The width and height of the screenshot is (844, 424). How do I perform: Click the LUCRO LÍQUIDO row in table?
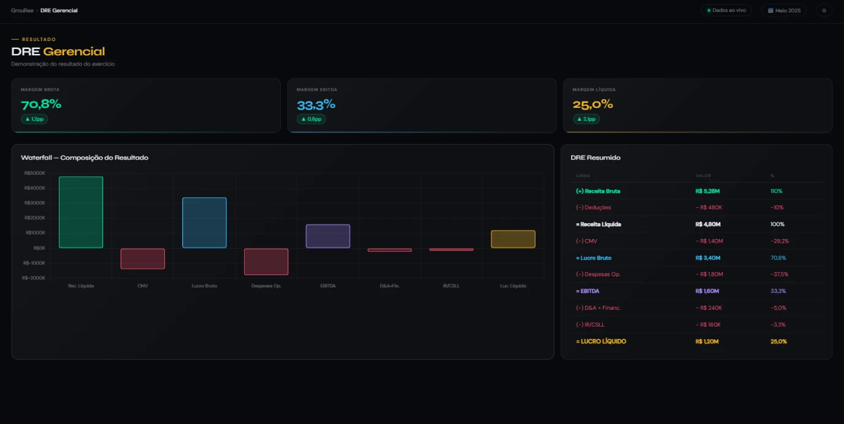pos(696,341)
